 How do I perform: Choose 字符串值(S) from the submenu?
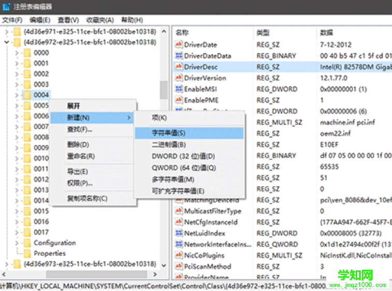[168, 133]
